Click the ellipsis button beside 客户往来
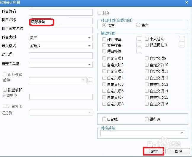192x157 pixels. point(139,45)
